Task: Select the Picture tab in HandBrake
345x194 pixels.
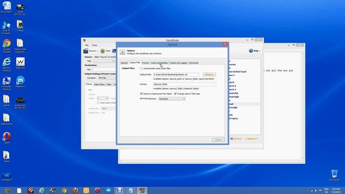Action: (89, 84)
